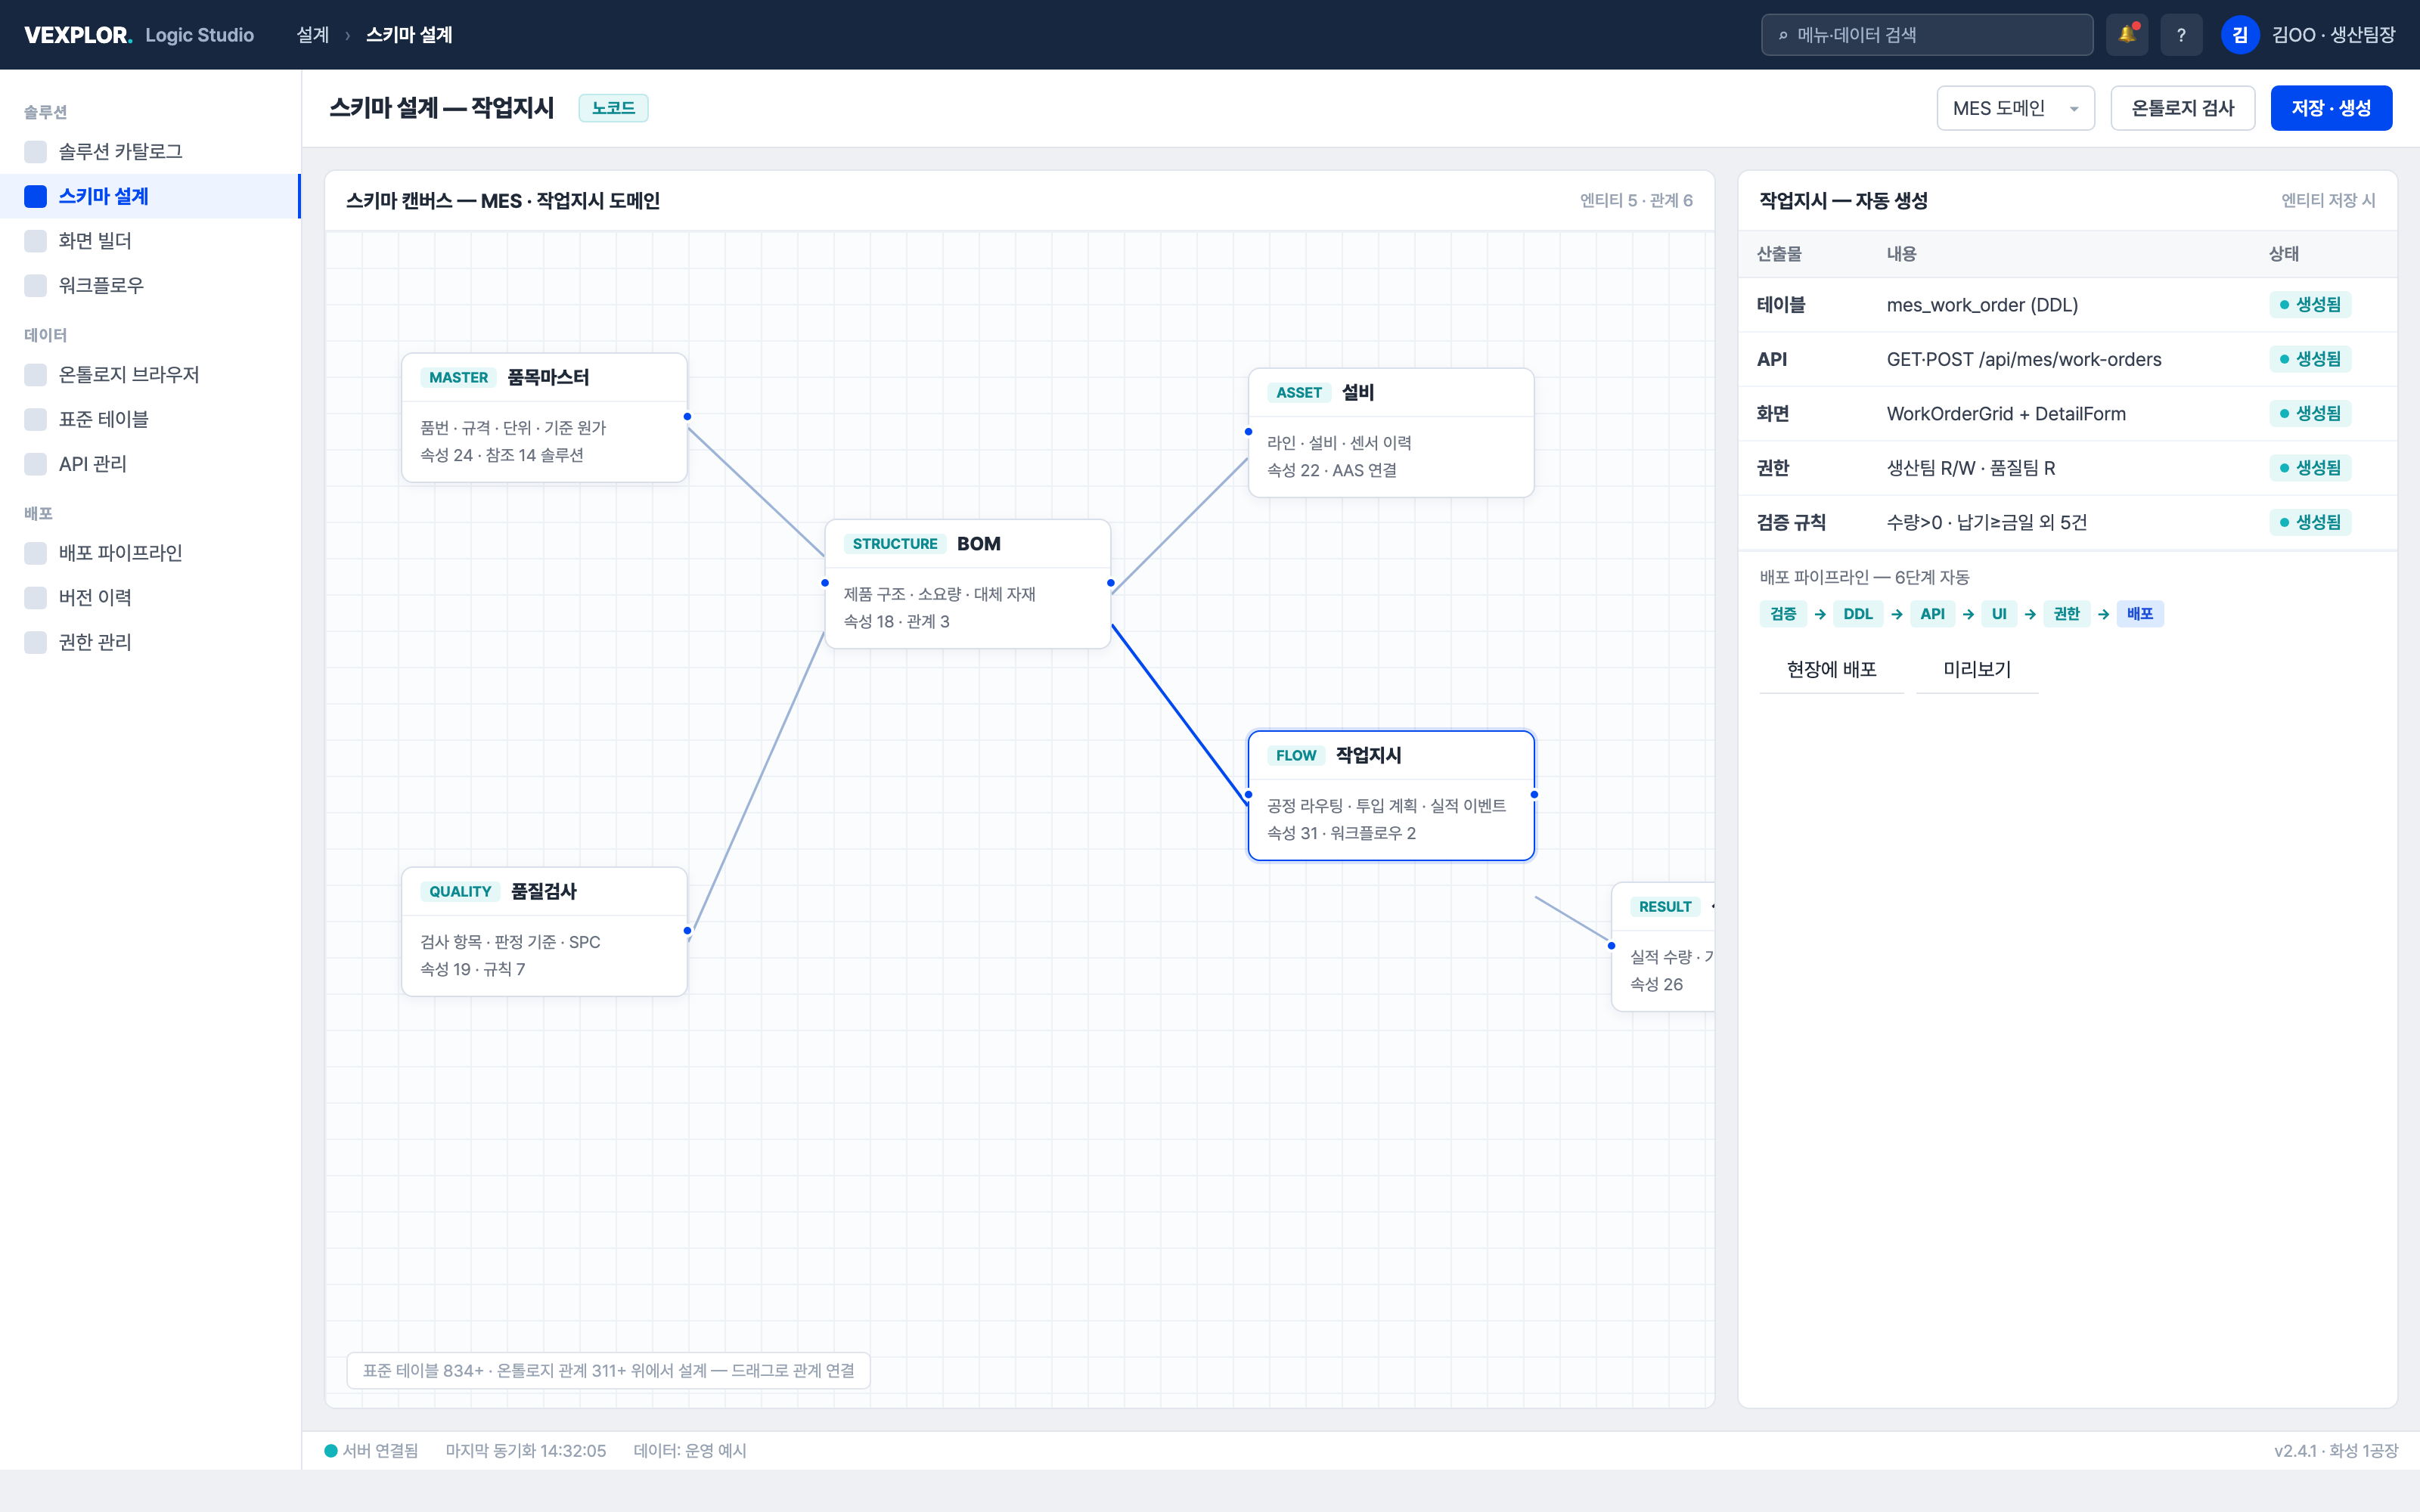Open the 김 user avatar circle

pyautogui.click(x=2240, y=35)
